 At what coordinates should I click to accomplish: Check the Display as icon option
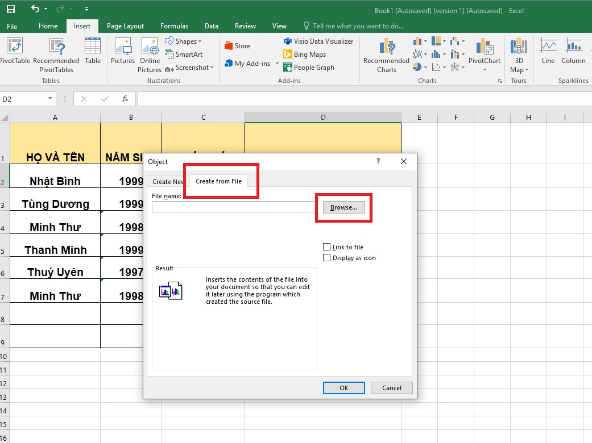pos(326,258)
